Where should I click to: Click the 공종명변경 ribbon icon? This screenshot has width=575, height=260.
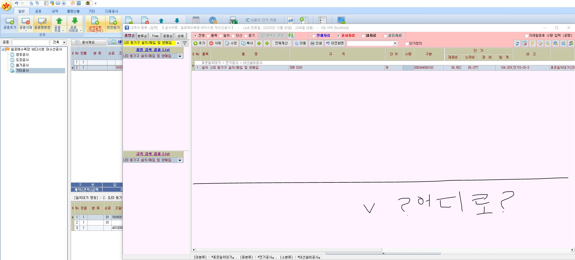(42, 23)
